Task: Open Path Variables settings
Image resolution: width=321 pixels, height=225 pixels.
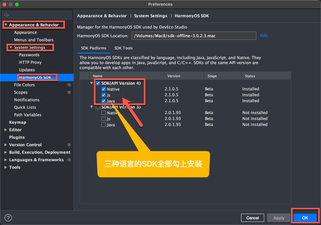Action: pyautogui.click(x=28, y=115)
